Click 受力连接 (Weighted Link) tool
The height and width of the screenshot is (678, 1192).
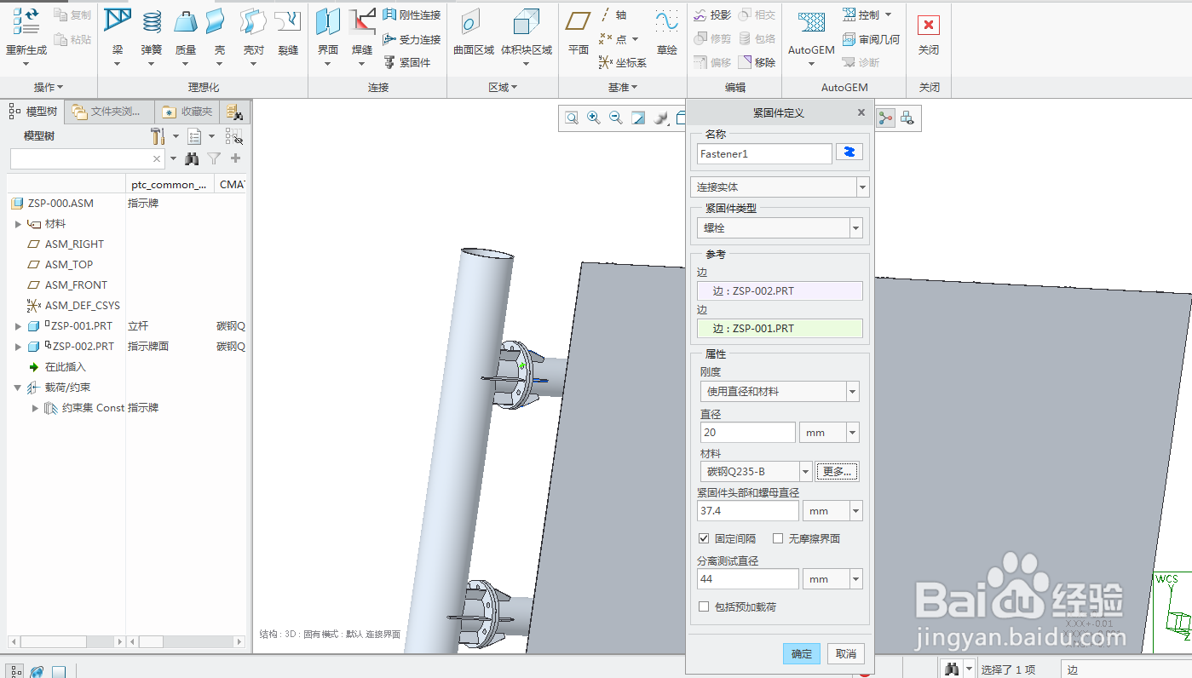[412, 39]
